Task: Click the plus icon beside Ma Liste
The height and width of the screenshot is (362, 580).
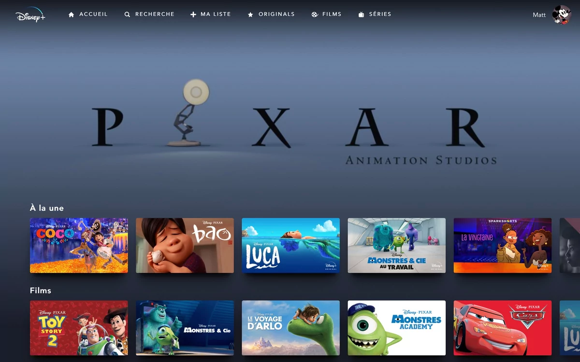Action: point(193,14)
